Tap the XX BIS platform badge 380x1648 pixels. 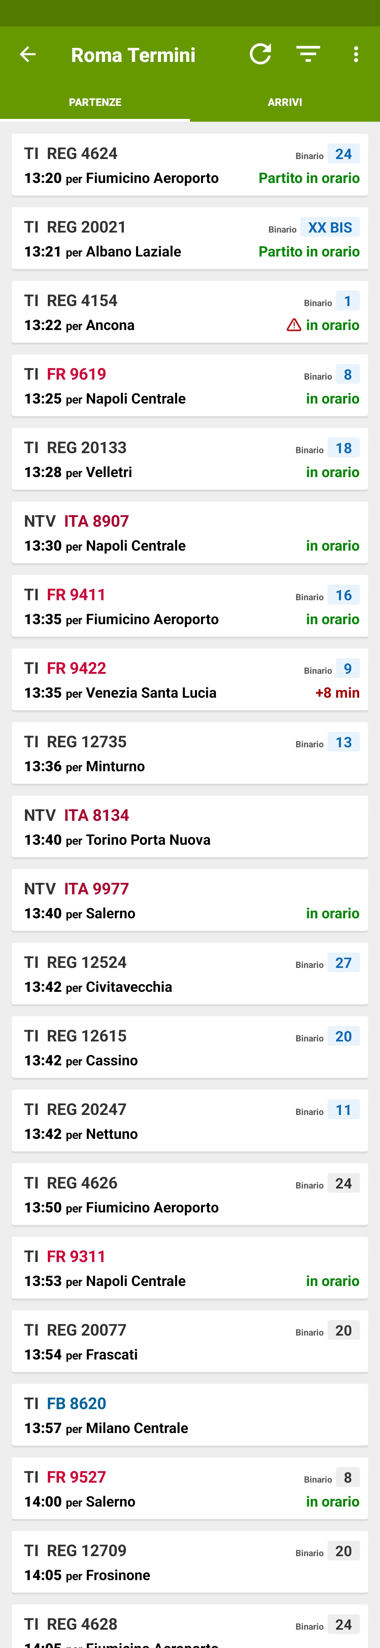[x=330, y=228]
